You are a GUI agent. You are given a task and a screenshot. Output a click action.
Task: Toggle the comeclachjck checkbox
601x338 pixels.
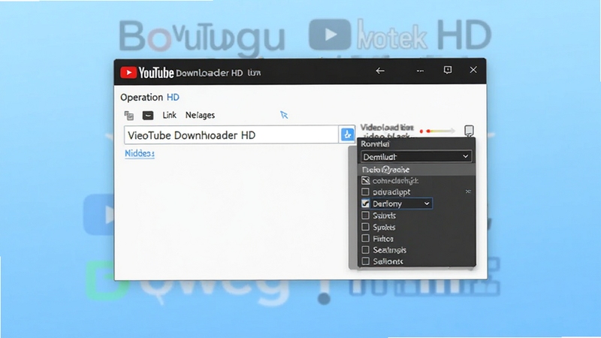pyautogui.click(x=365, y=180)
